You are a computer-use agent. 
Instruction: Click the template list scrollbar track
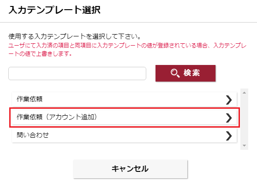click(244, 119)
